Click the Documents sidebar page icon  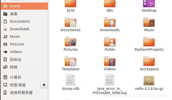click(5, 21)
